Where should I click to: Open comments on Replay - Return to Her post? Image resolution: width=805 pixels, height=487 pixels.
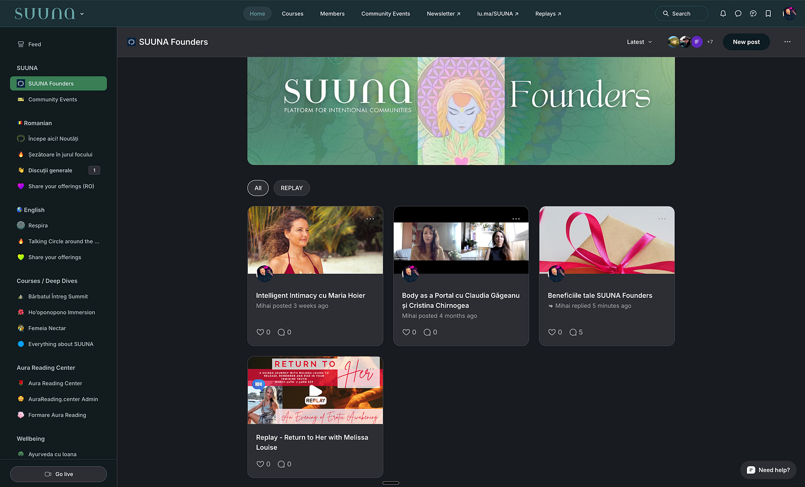[284, 464]
